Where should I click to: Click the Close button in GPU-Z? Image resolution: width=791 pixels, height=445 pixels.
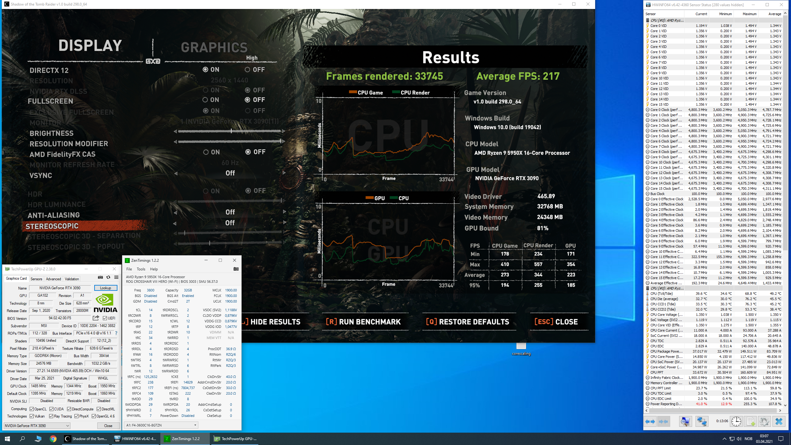[x=108, y=426]
